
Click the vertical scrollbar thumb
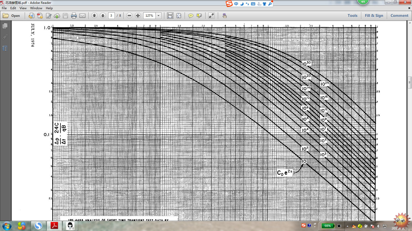click(409, 82)
